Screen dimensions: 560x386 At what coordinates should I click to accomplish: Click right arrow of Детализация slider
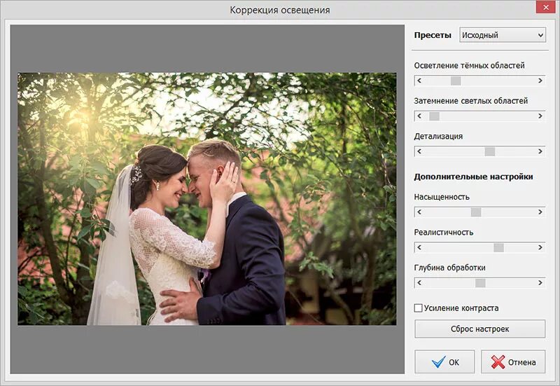pyautogui.click(x=540, y=151)
